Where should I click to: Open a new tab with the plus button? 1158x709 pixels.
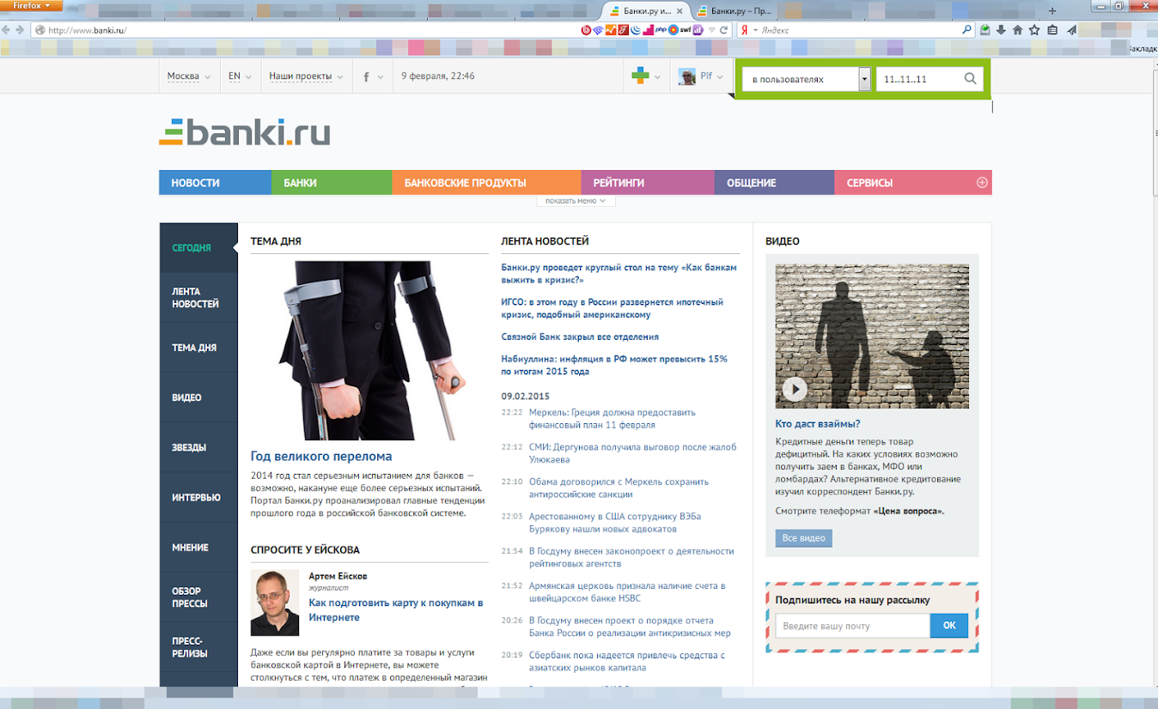(1052, 11)
